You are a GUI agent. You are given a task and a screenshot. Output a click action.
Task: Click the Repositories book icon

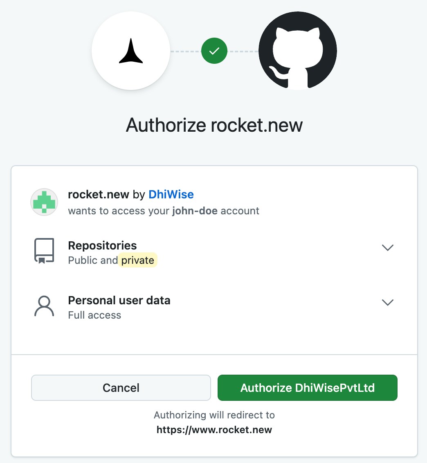click(x=44, y=250)
